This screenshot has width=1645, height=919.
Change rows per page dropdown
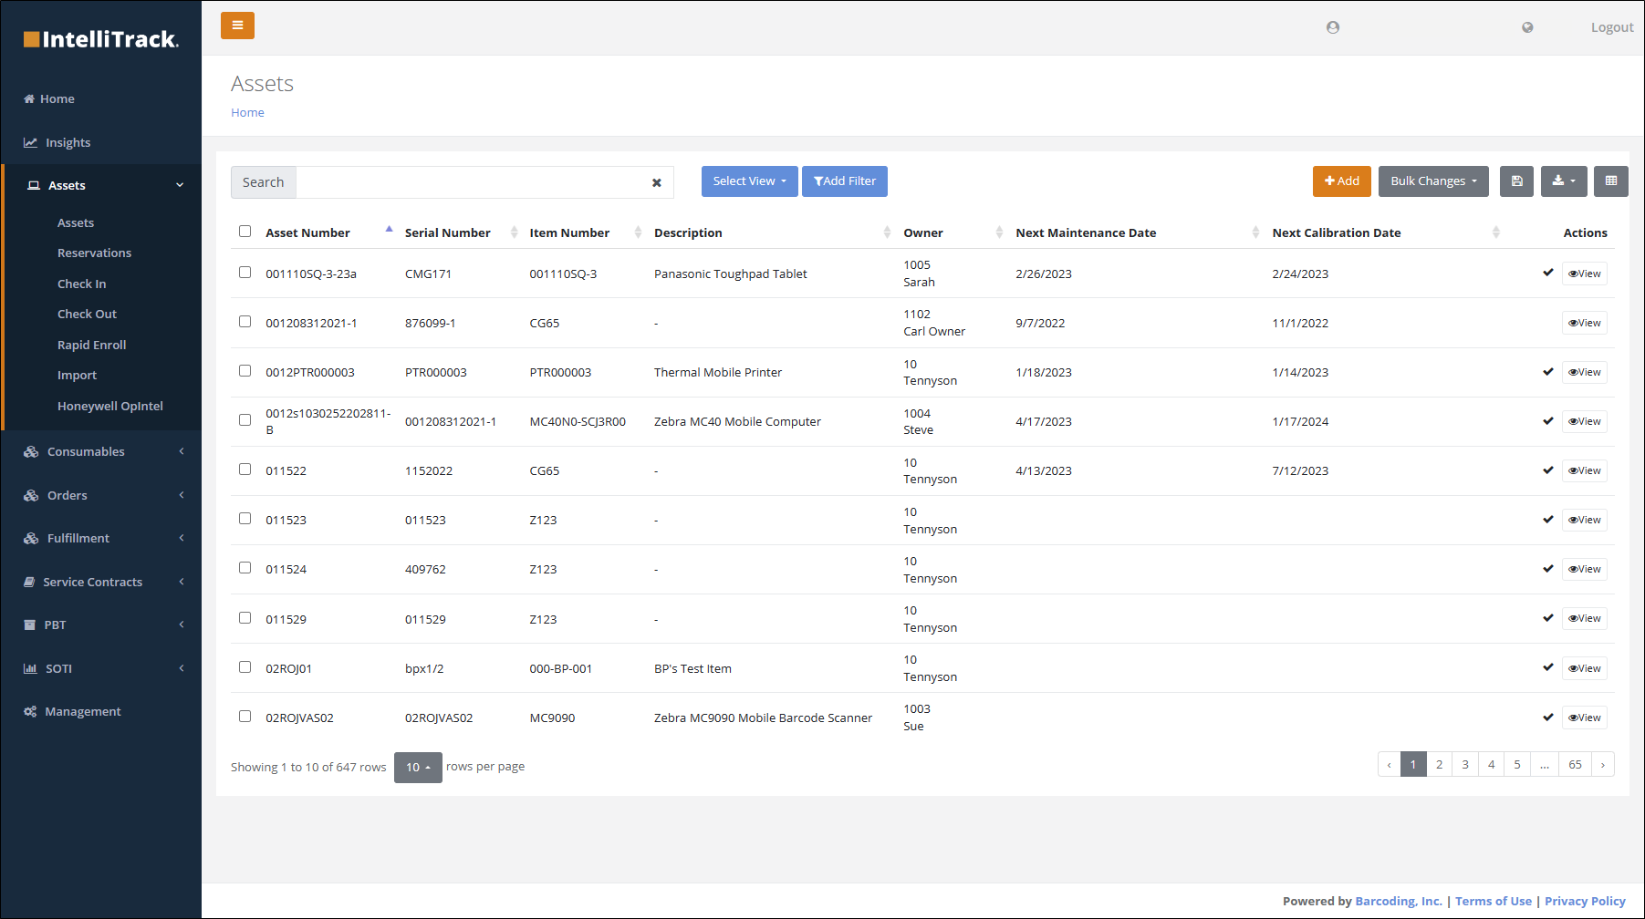[x=418, y=768]
